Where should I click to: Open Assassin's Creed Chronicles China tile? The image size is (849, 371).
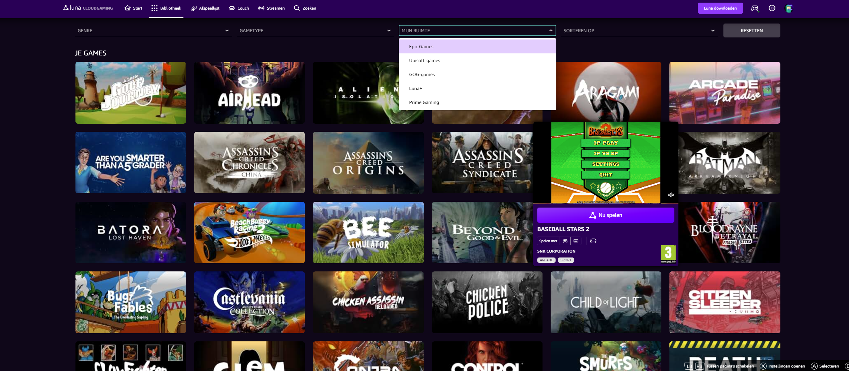coord(249,163)
